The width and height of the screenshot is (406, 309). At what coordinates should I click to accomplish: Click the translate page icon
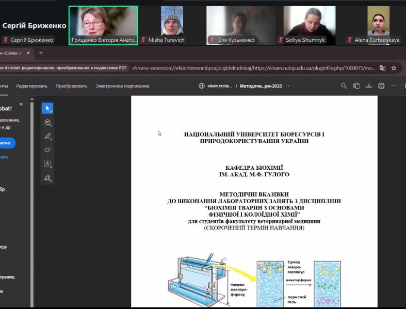tap(382, 68)
